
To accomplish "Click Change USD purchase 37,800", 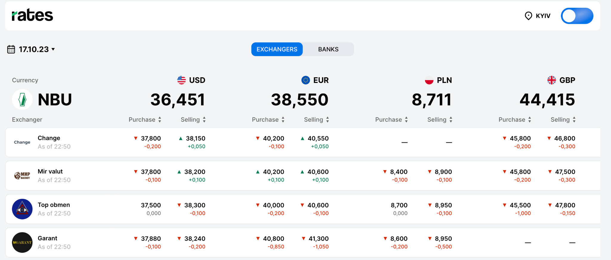I will click(x=151, y=139).
